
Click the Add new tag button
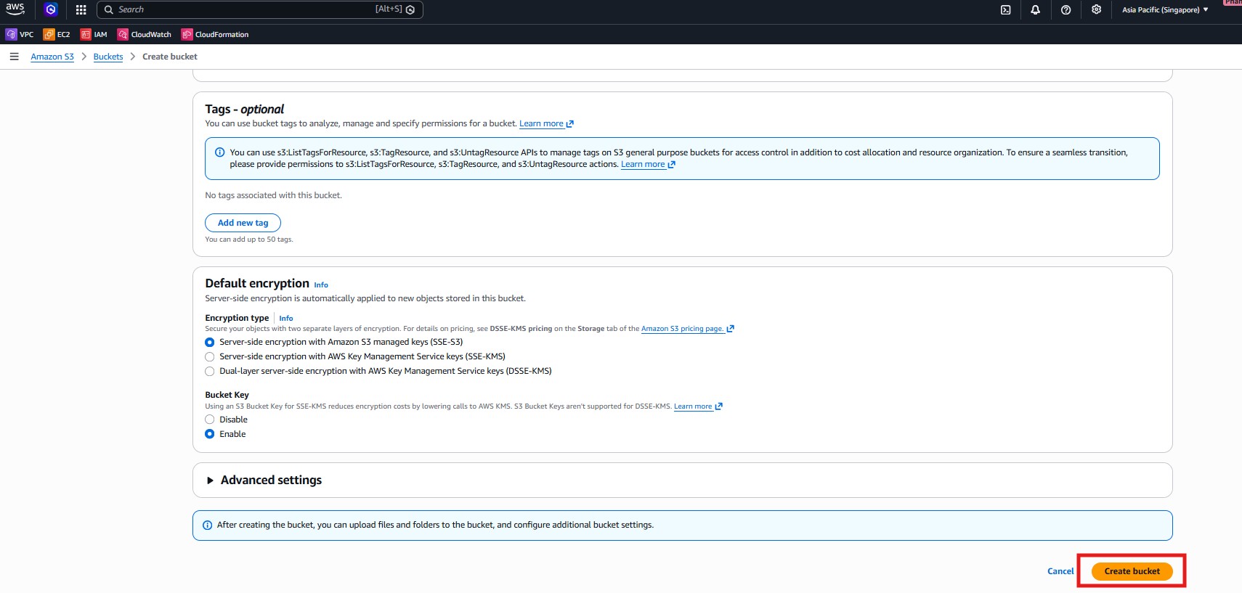click(243, 223)
